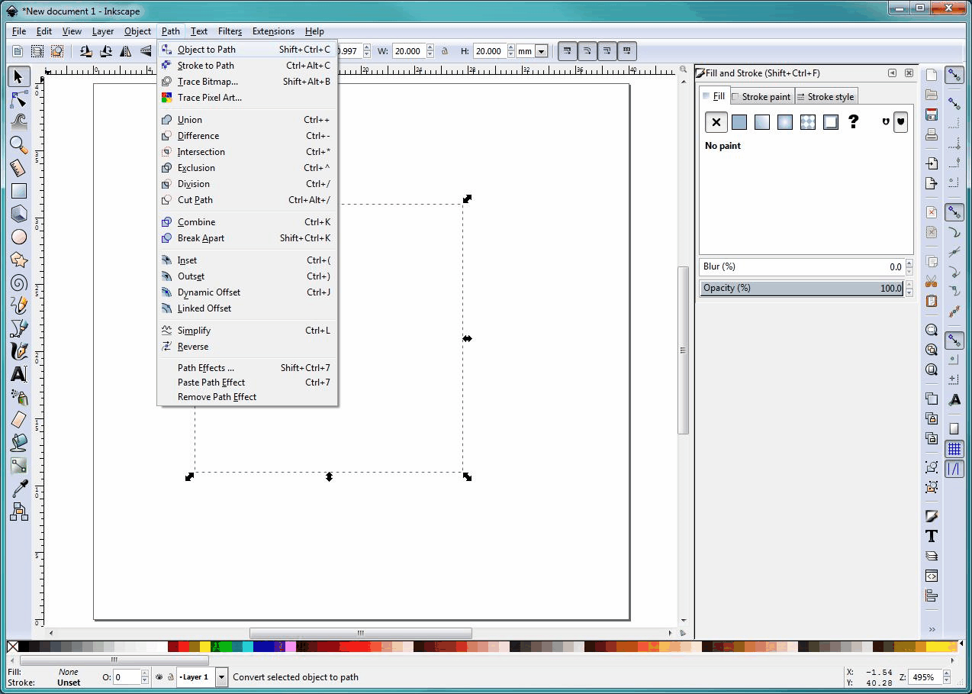The height and width of the screenshot is (694, 972).
Task: Select the Paint bucket tool
Action: [x=19, y=443]
